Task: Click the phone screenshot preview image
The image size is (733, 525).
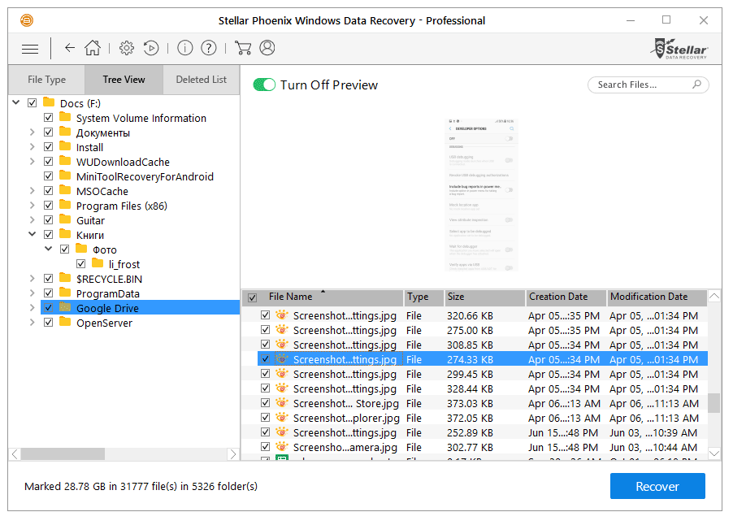Action: [x=482, y=194]
